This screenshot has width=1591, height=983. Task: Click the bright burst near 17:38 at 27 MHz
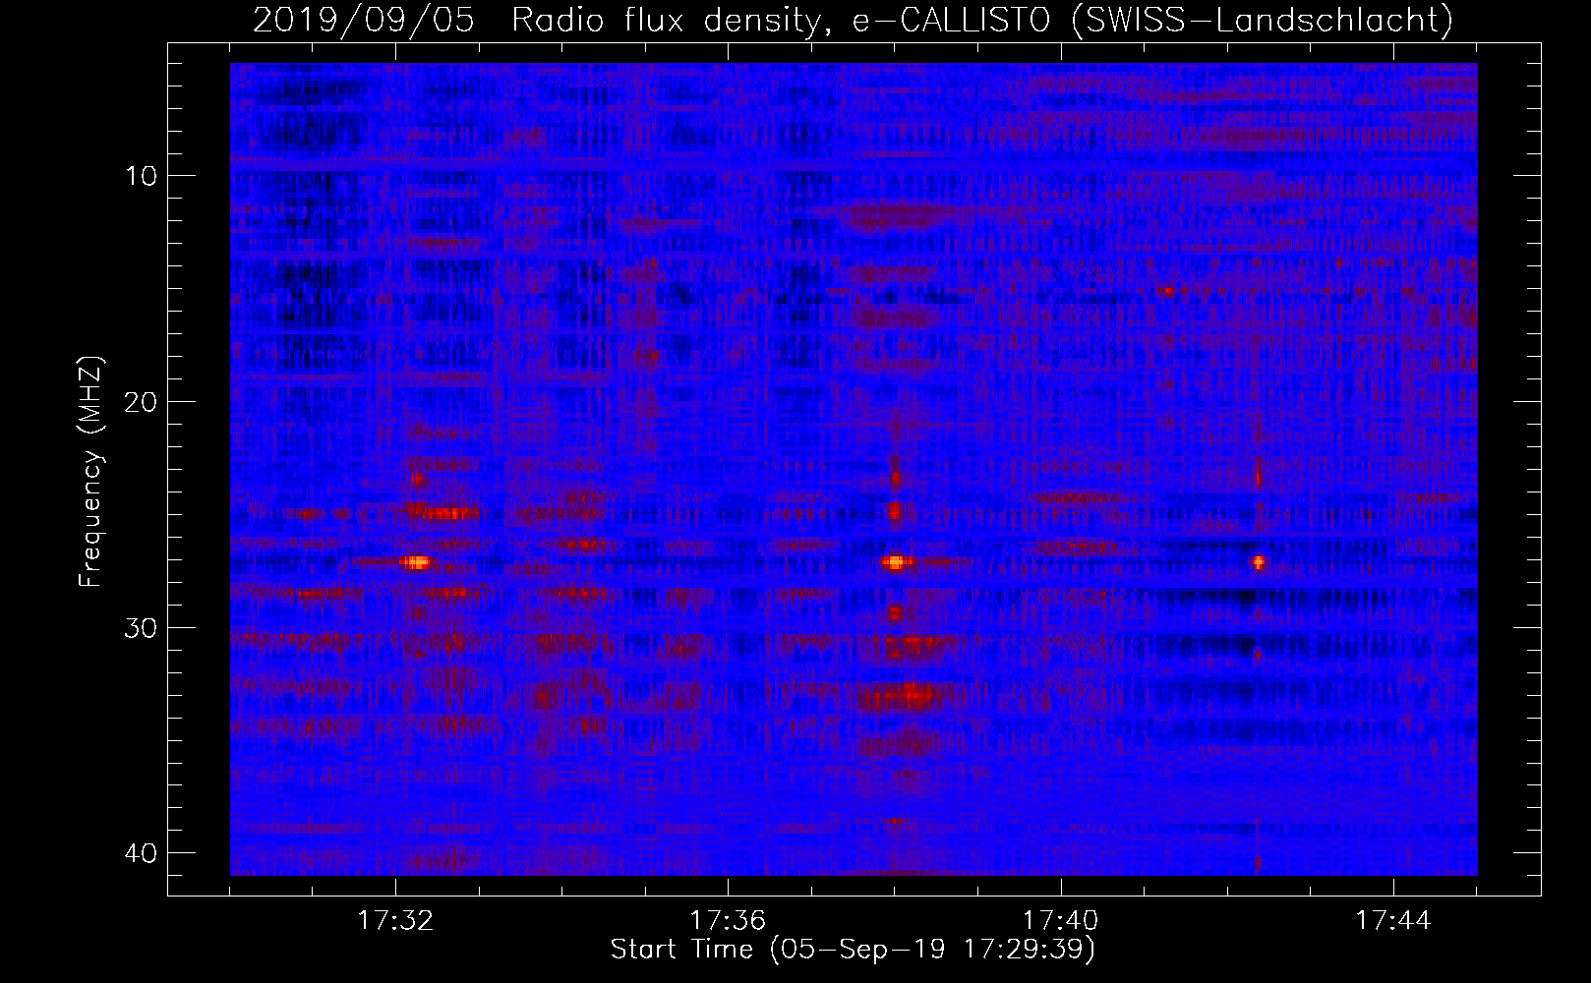(x=895, y=562)
